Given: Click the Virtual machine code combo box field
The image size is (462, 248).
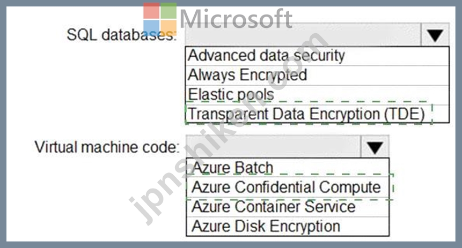Looking at the screenshot, I should tap(274, 147).
